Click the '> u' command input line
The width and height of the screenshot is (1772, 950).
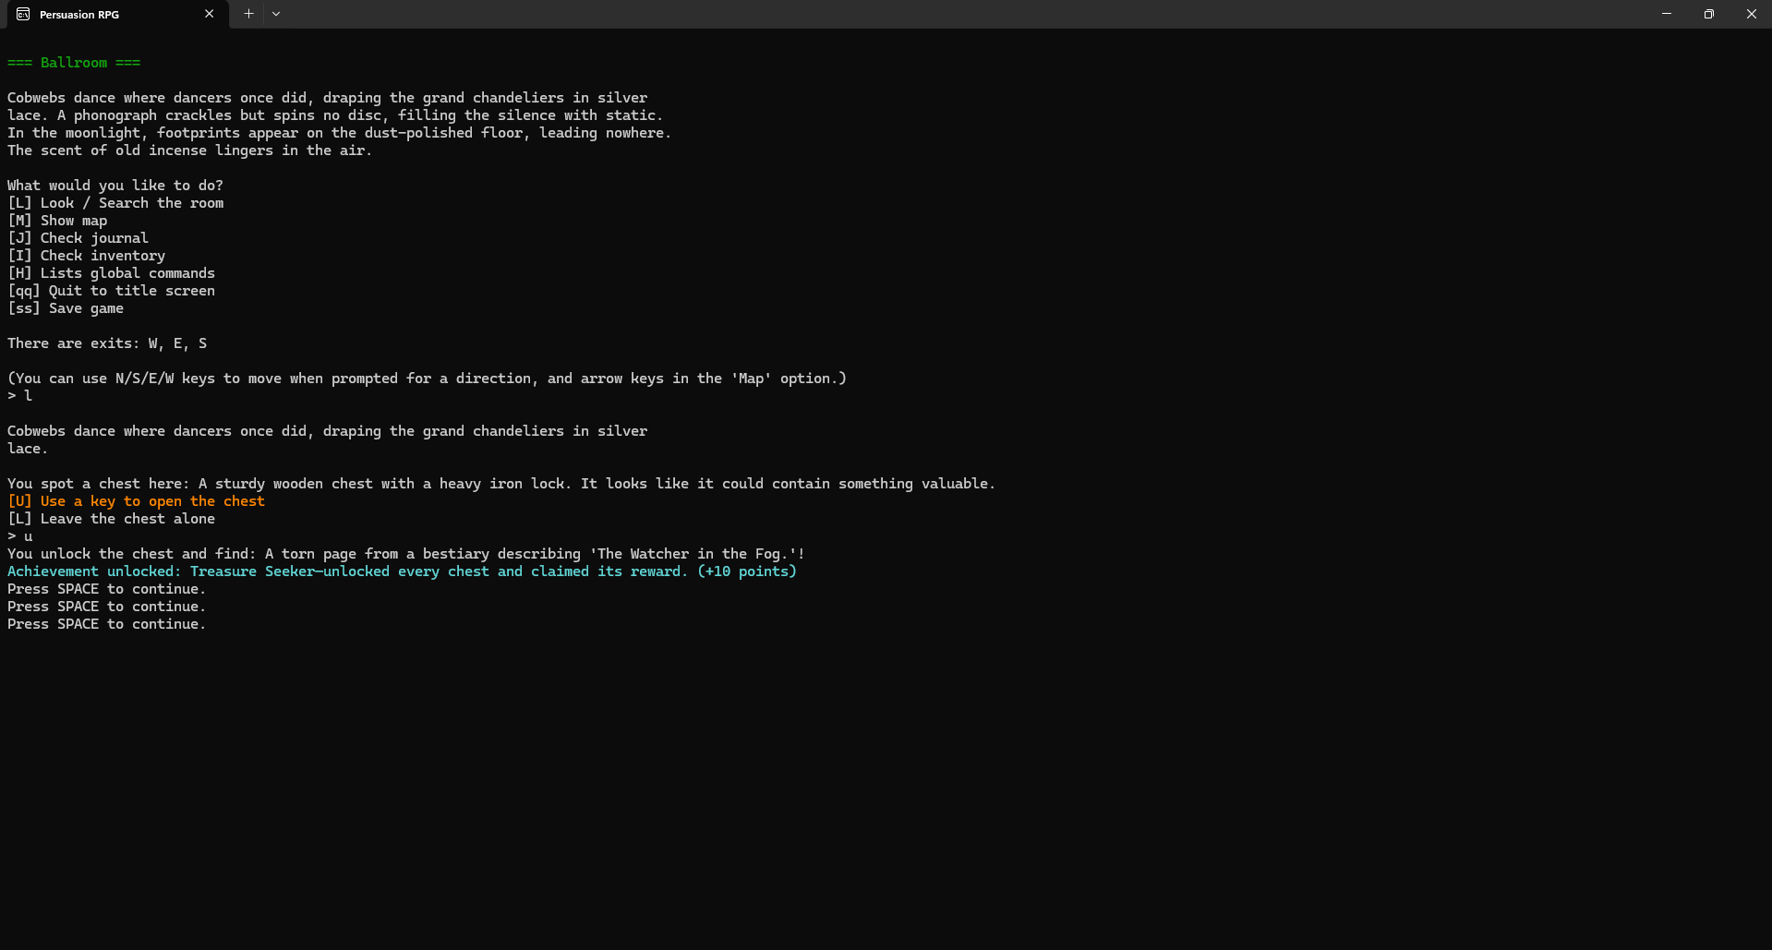click(19, 536)
